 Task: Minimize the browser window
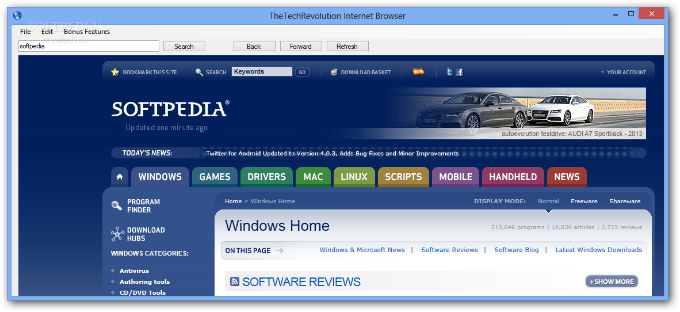click(615, 14)
